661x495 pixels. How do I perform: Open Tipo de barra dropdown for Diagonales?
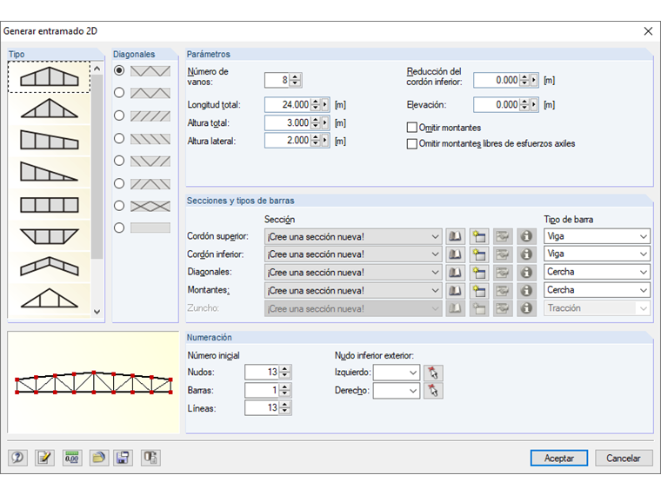point(642,273)
